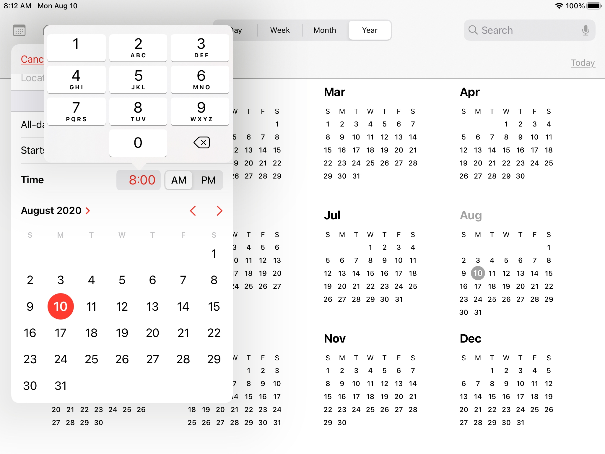Tap the battery indicator in status bar
This screenshot has height=454, width=605.
(x=594, y=6)
